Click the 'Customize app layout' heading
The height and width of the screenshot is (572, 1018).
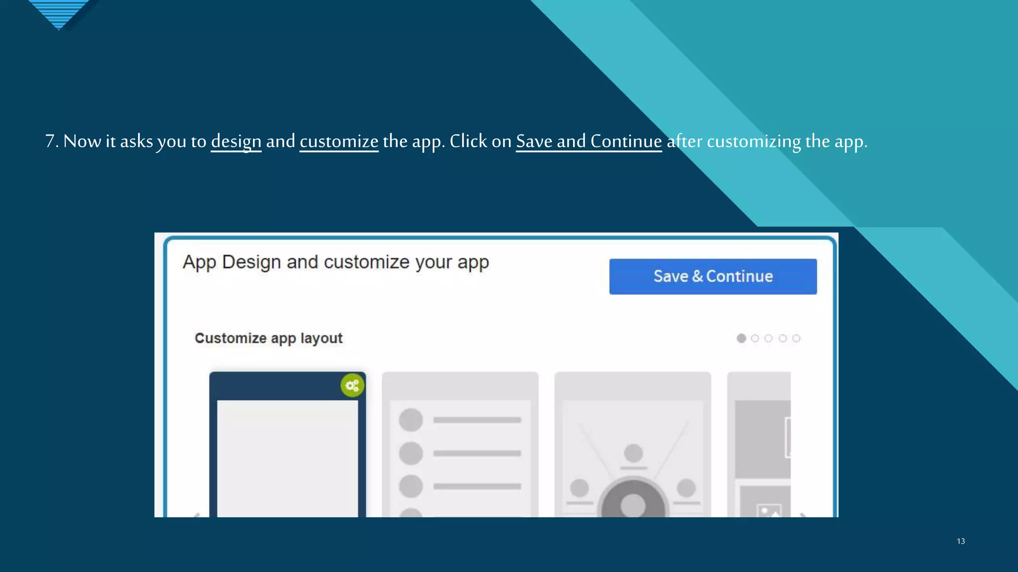tap(268, 338)
